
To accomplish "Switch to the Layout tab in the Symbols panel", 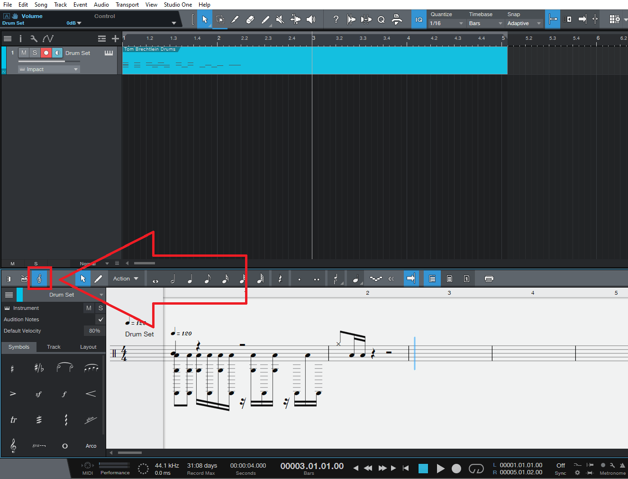I will pos(88,347).
